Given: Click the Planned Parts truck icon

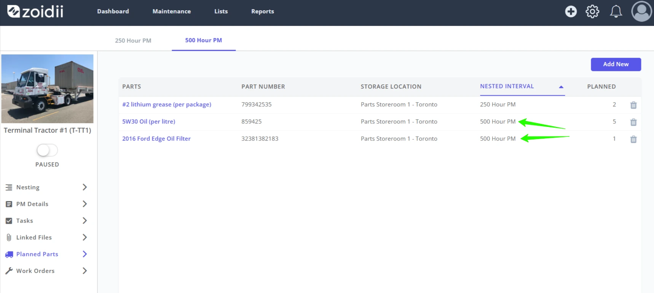Looking at the screenshot, I should pyautogui.click(x=9, y=254).
